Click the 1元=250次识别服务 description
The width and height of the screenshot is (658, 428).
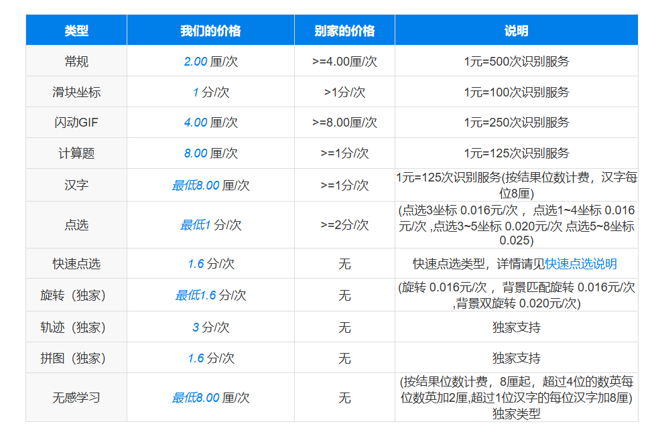(x=516, y=123)
